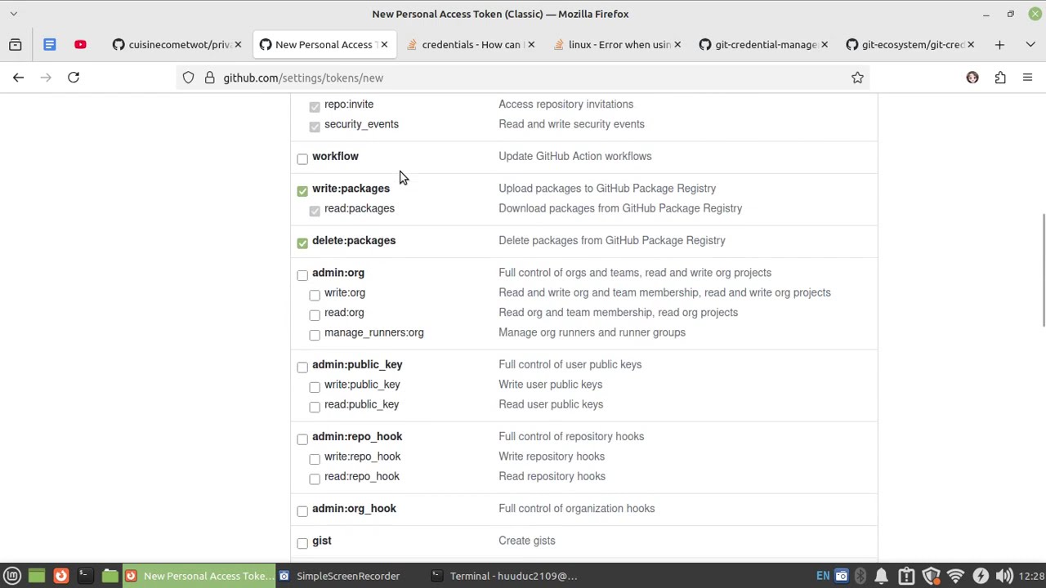The image size is (1046, 588).
Task: Open the notifications bell tray icon
Action: point(882,576)
